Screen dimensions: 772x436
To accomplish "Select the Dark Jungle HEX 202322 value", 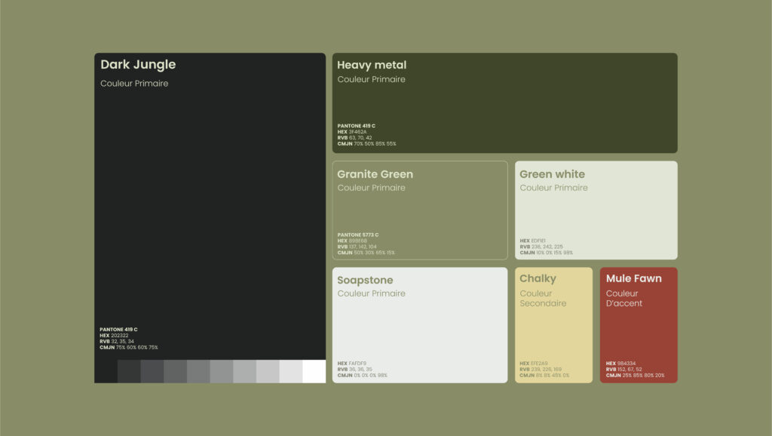I will pos(119,336).
